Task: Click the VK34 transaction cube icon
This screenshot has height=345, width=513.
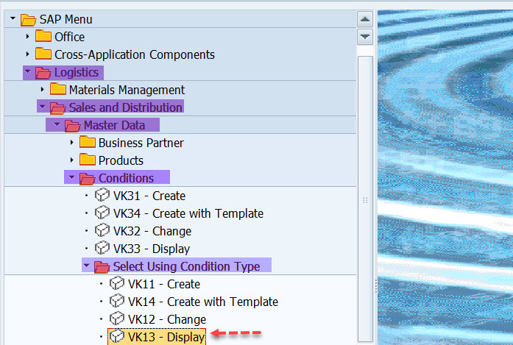Action: (102, 213)
